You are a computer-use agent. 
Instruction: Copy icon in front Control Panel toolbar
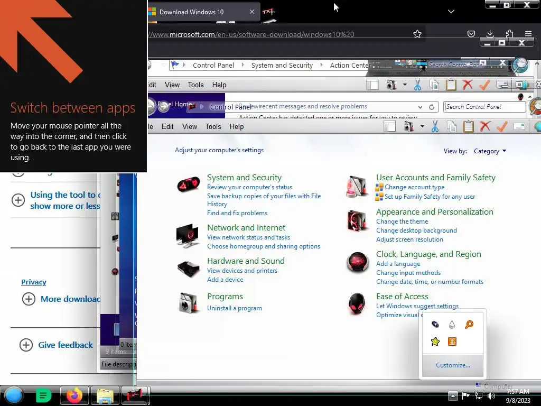click(x=452, y=127)
